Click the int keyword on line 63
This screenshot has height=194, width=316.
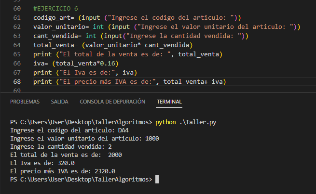(x=91, y=36)
